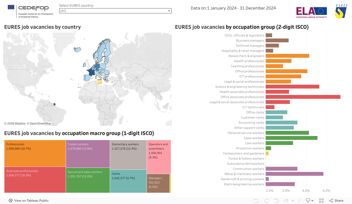Enter full screen mode via the toolbar icon
This screenshot has width=352, height=204.
[321, 201]
